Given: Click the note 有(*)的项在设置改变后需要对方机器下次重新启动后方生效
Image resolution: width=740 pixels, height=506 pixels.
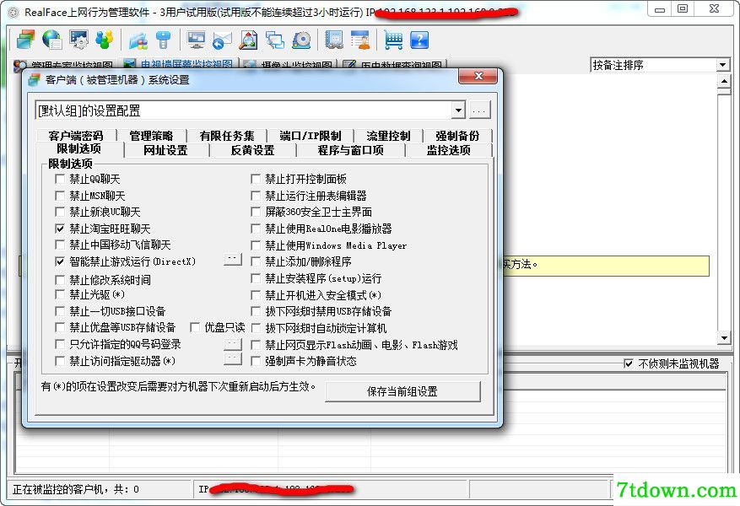Looking at the screenshot, I should (178, 387).
